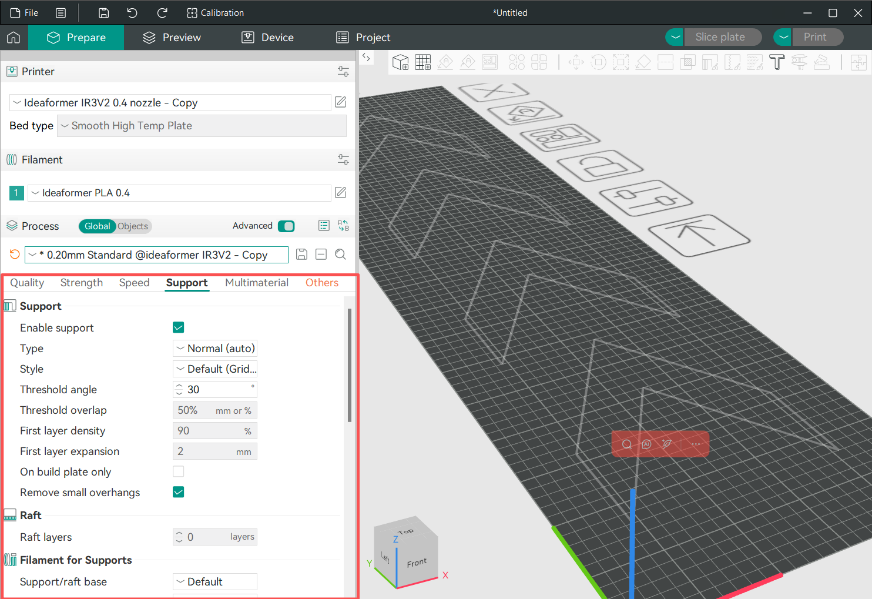Open the Others settings tab
The image size is (872, 599).
[322, 283]
